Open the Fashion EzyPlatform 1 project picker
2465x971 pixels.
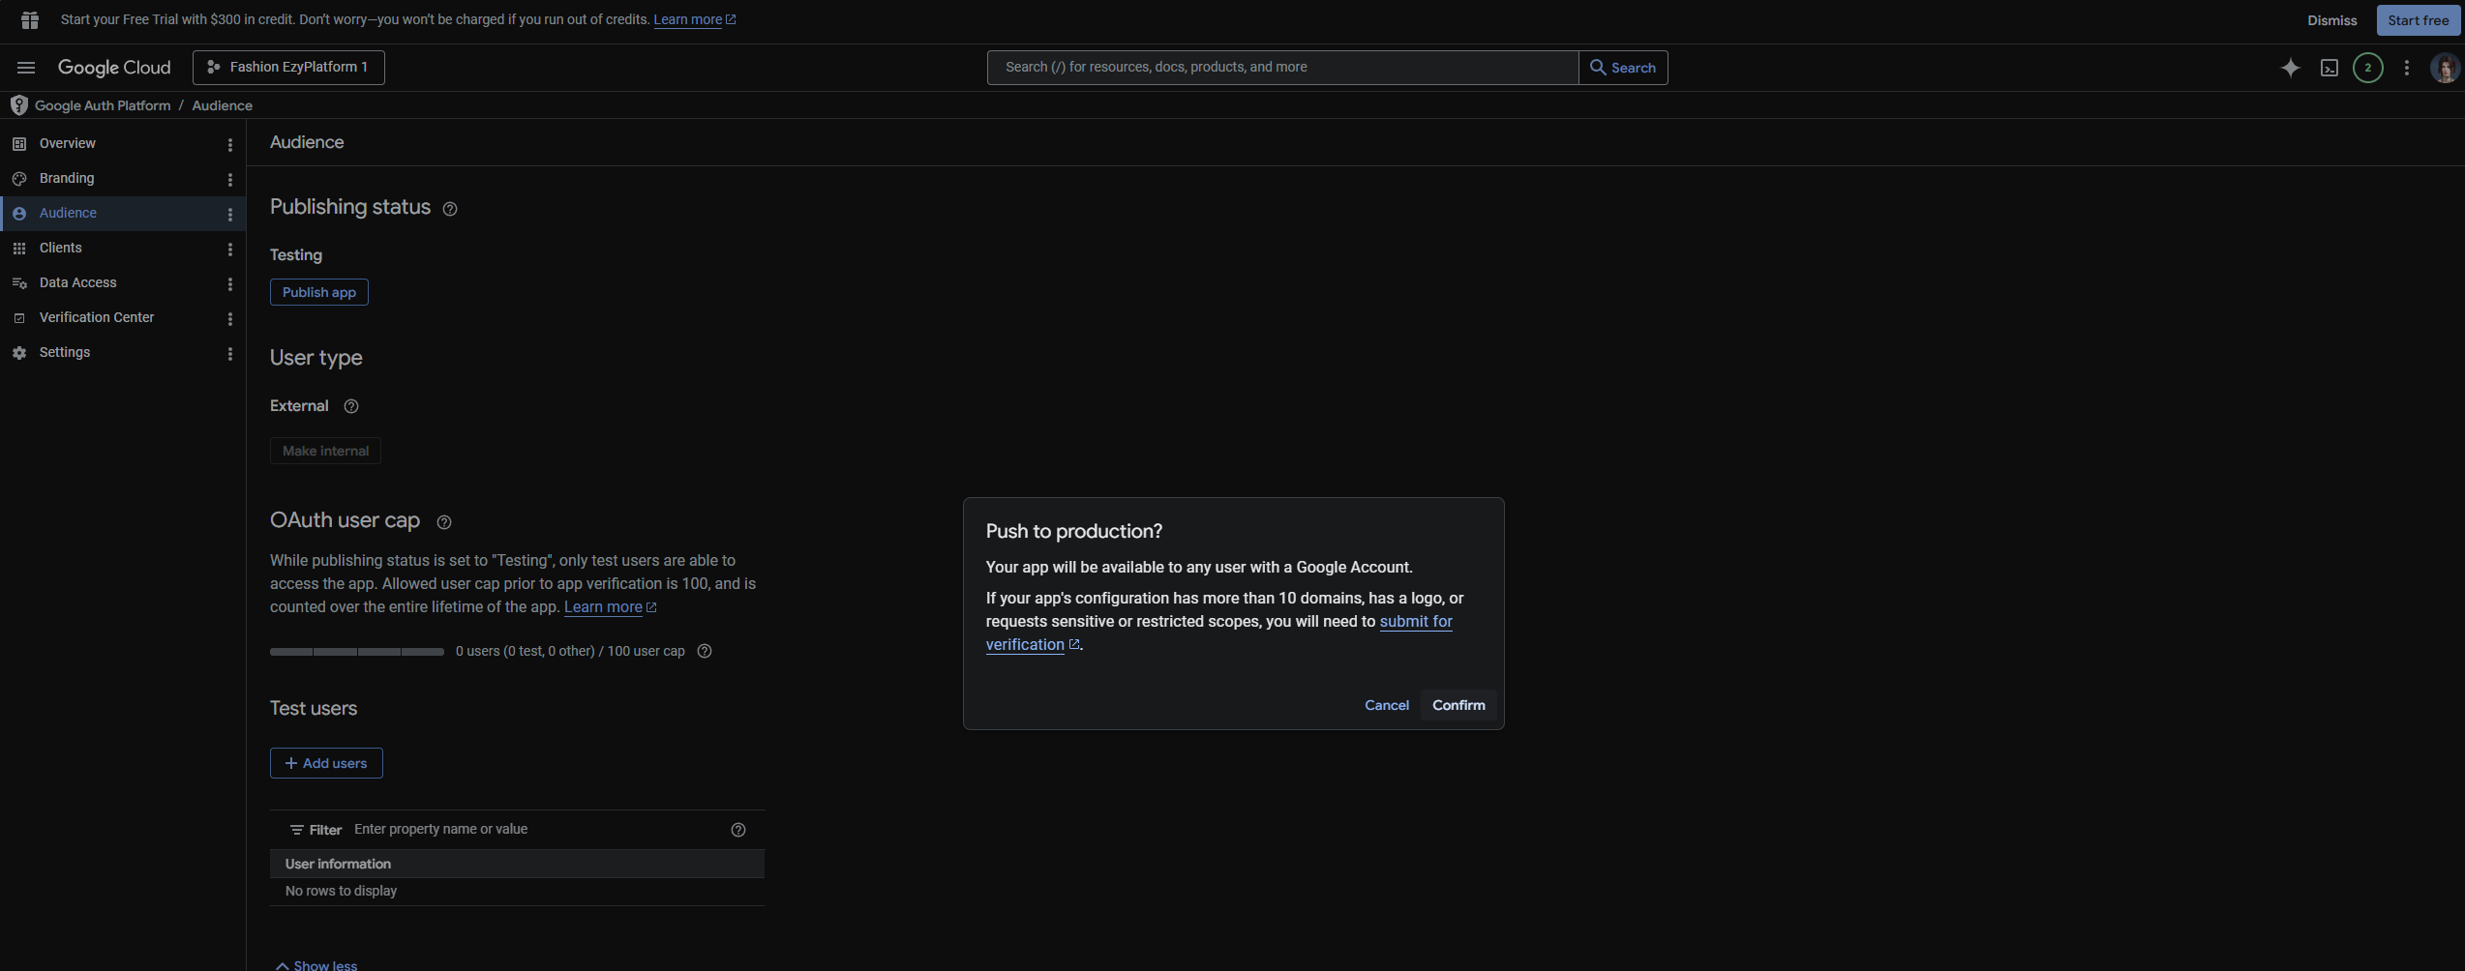click(288, 68)
